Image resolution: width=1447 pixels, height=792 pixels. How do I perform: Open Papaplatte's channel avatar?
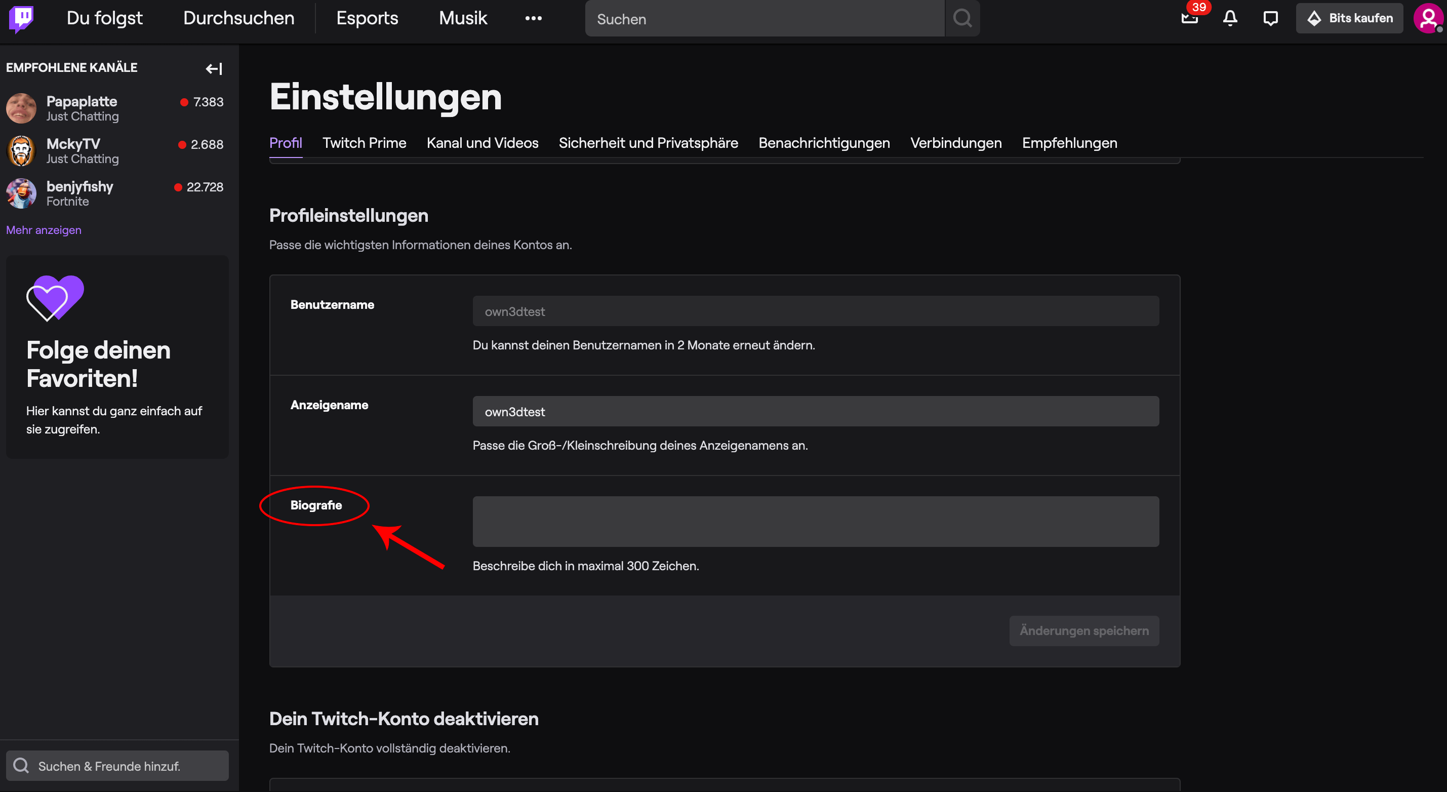click(x=21, y=108)
